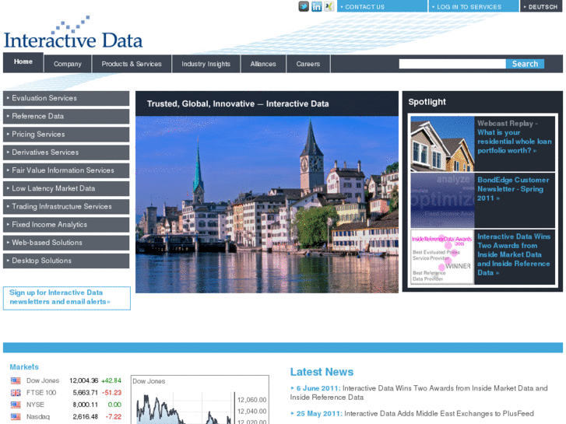Open the Products & Services menu
566x424 pixels.
tap(132, 64)
